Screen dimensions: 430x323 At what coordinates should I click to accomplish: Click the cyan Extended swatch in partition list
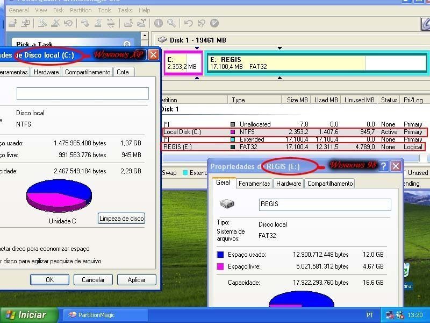[233, 139]
